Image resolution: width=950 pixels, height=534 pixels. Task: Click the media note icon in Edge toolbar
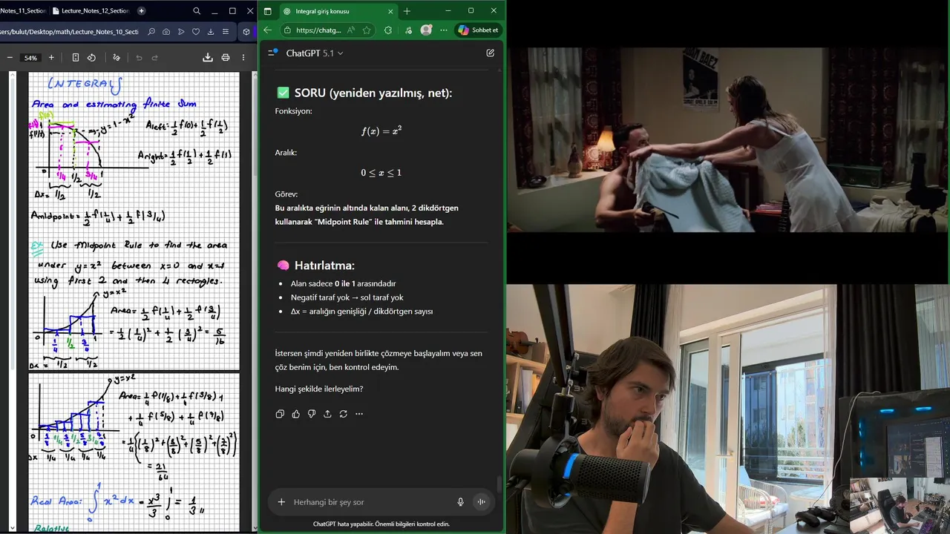pyautogui.click(x=408, y=30)
